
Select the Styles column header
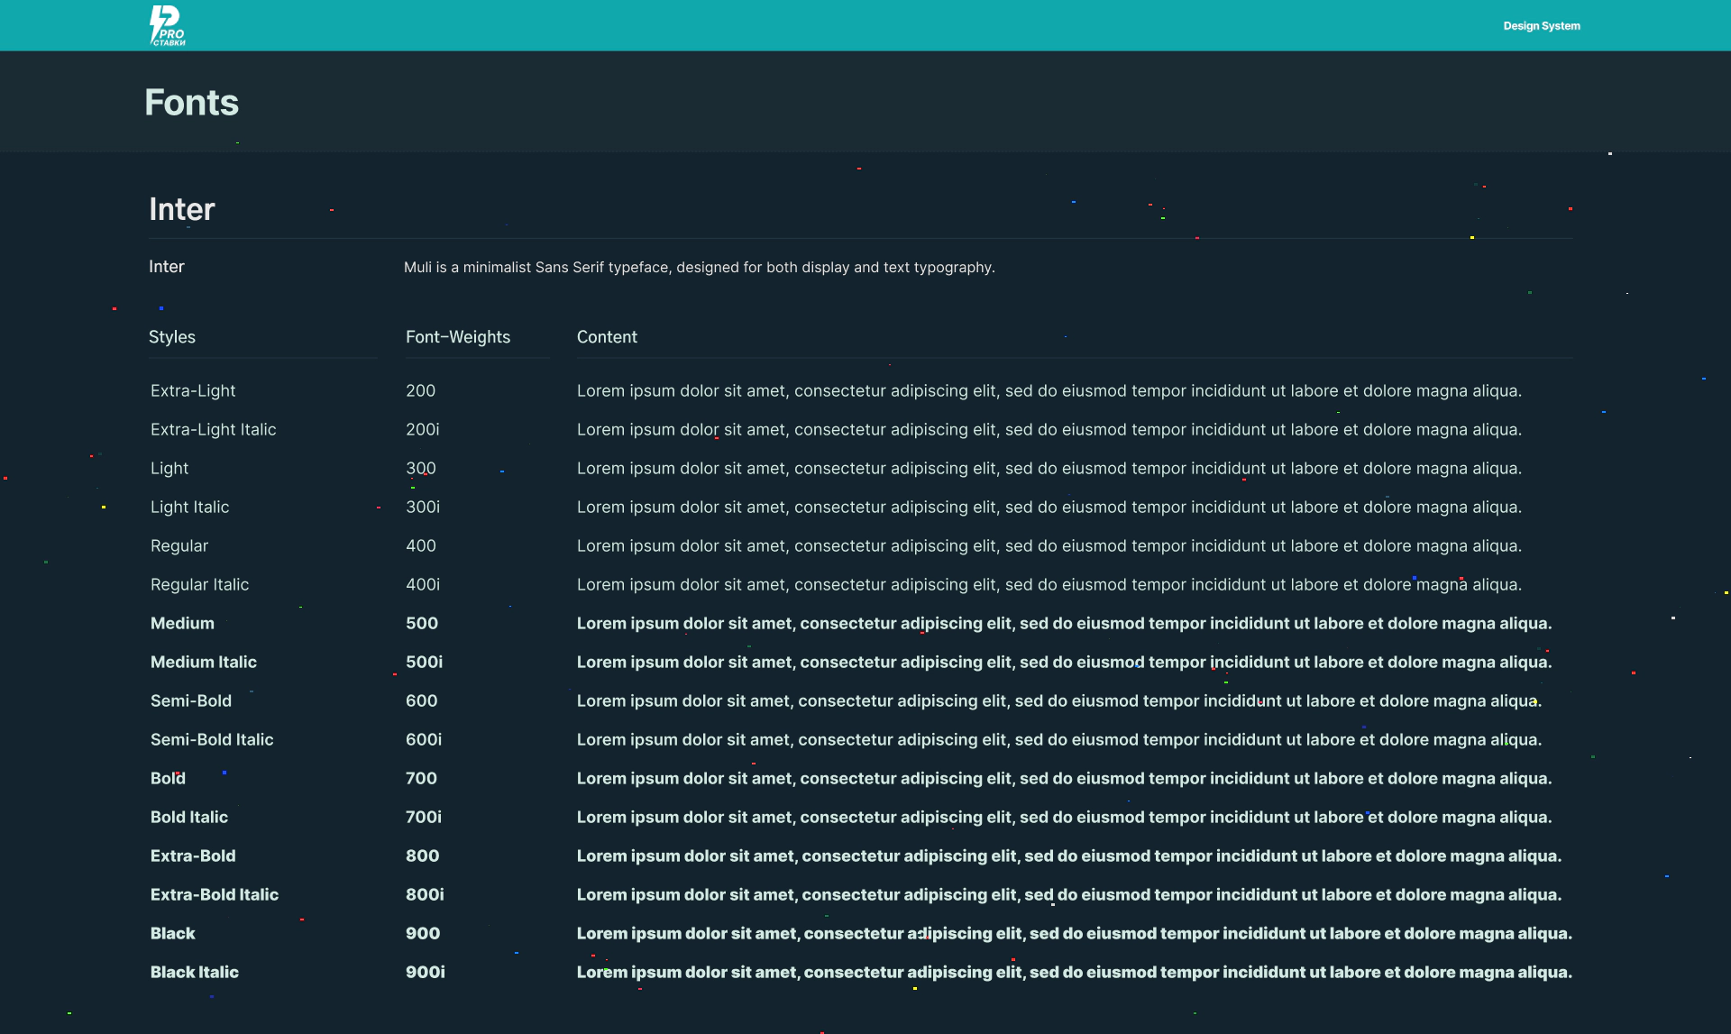click(171, 337)
